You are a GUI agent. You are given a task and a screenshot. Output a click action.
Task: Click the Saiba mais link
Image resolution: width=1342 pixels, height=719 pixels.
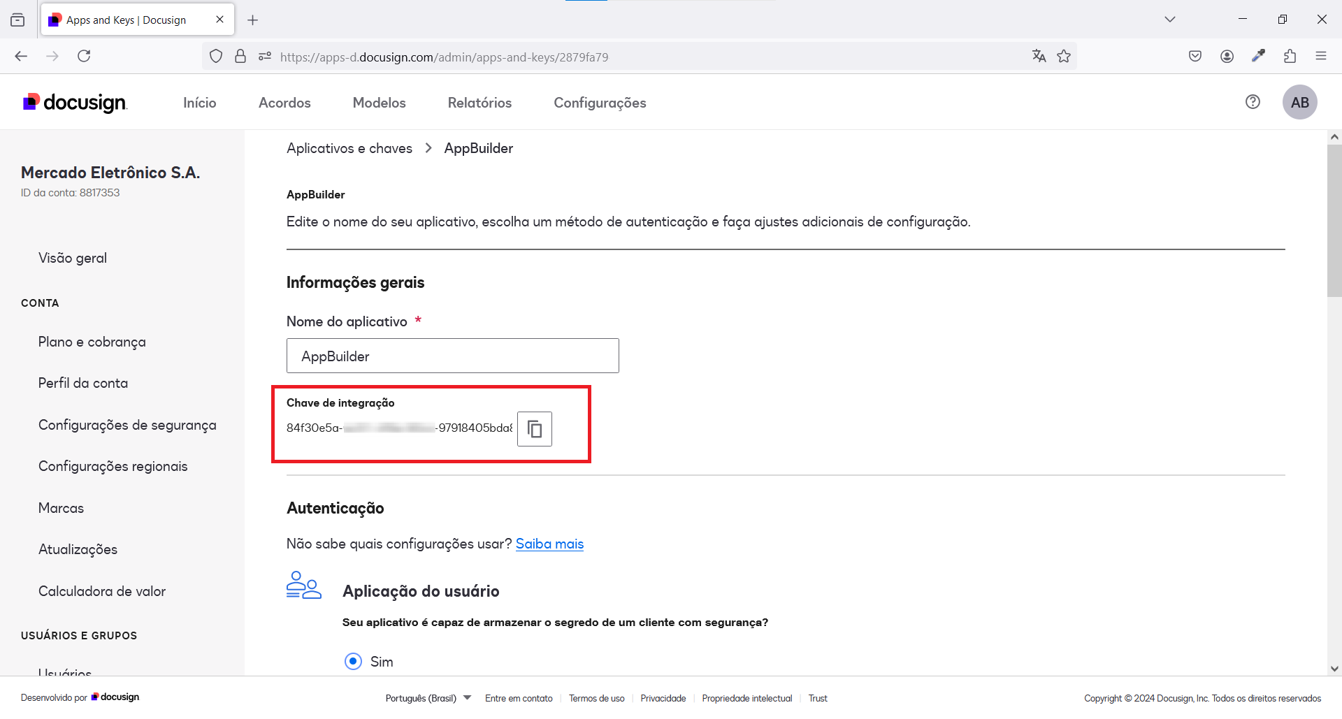click(x=549, y=544)
